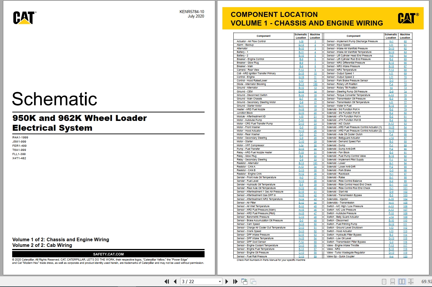The height and width of the screenshot is (287, 432).
Task: Open machine location 78 for Water In Fuel Sensor
Action: pyautogui.click(x=405, y=106)
